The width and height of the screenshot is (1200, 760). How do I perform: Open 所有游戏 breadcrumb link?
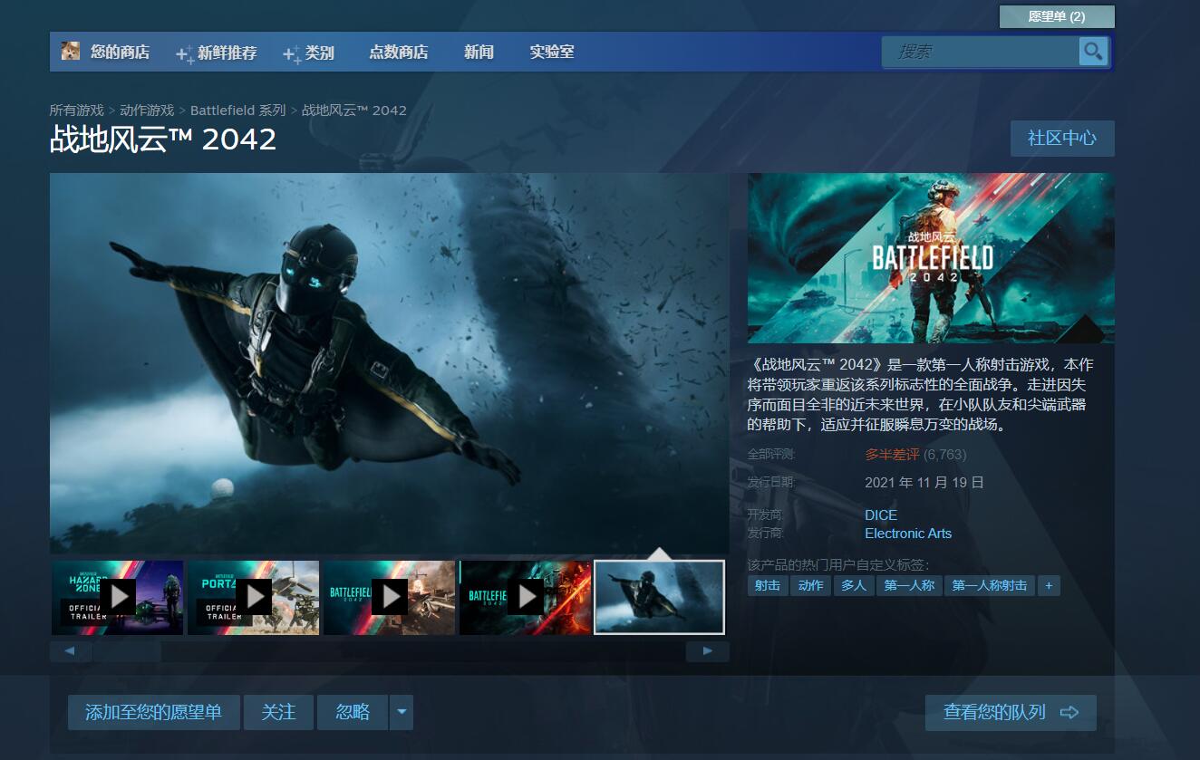(x=77, y=110)
